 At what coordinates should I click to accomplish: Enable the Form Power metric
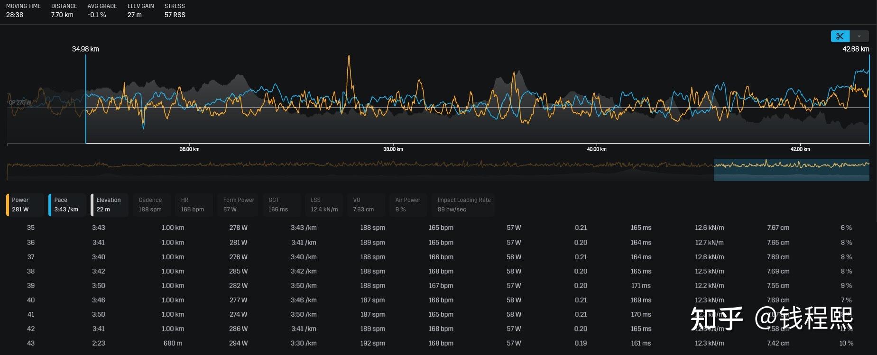[239, 205]
